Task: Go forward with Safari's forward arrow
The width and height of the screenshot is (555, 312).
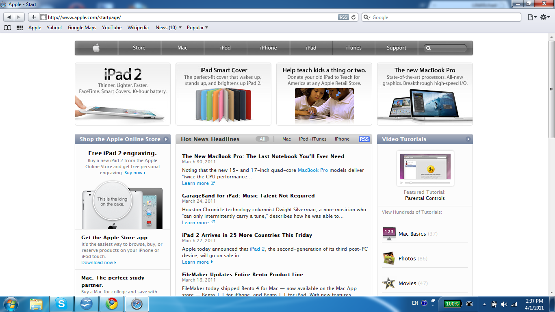Action: tap(19, 17)
